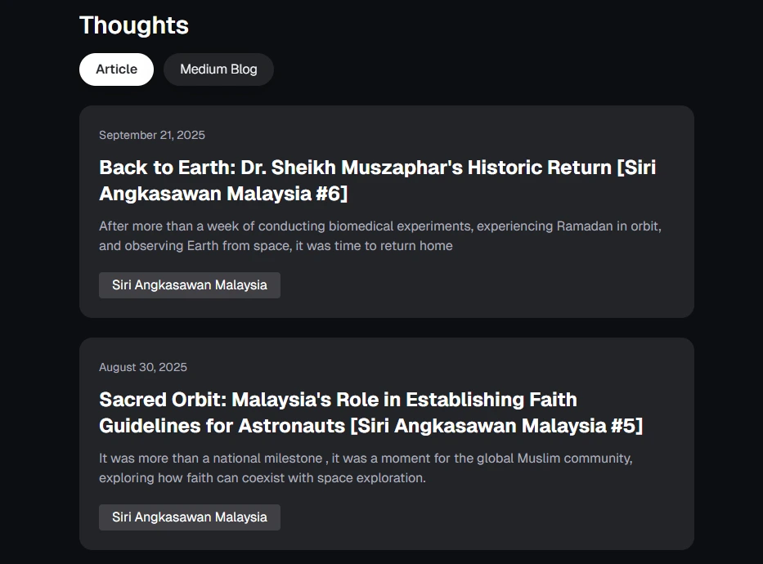Click the tag under the Sacred Orbit article
The width and height of the screenshot is (763, 564).
(189, 517)
